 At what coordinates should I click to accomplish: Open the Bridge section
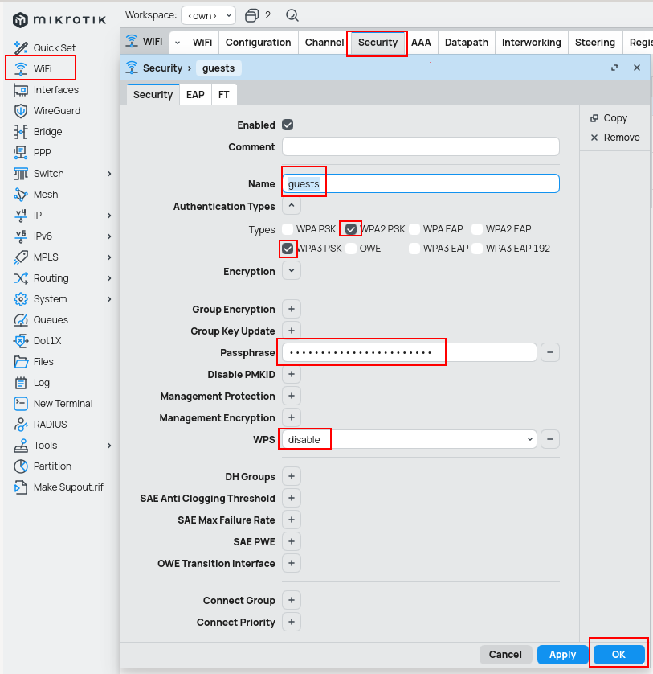(x=39, y=132)
